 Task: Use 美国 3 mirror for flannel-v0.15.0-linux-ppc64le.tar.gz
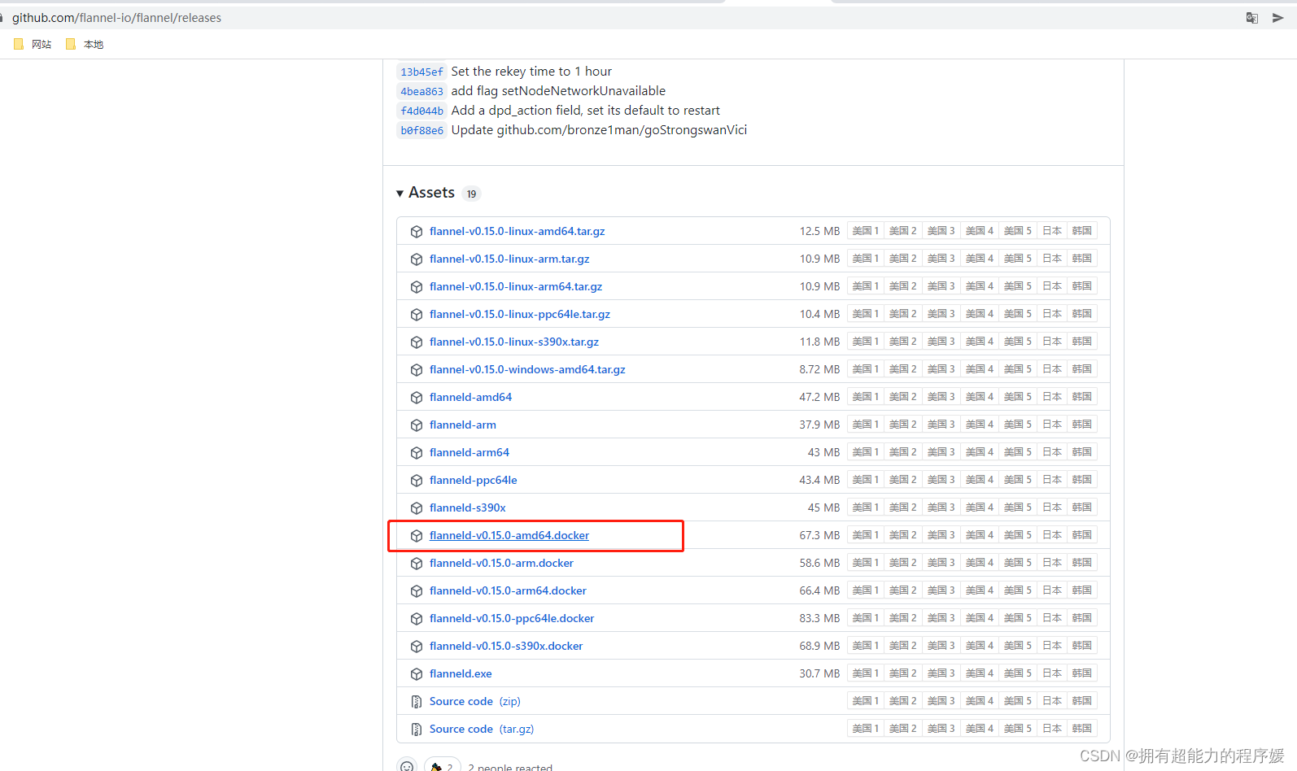coord(941,314)
